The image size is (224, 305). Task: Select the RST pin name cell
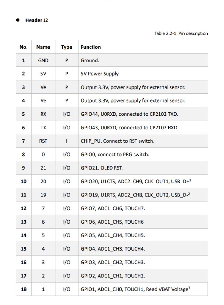click(x=43, y=141)
